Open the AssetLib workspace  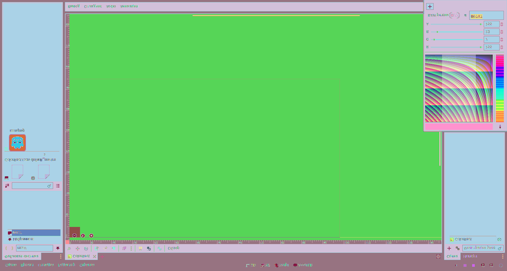[303, 265]
